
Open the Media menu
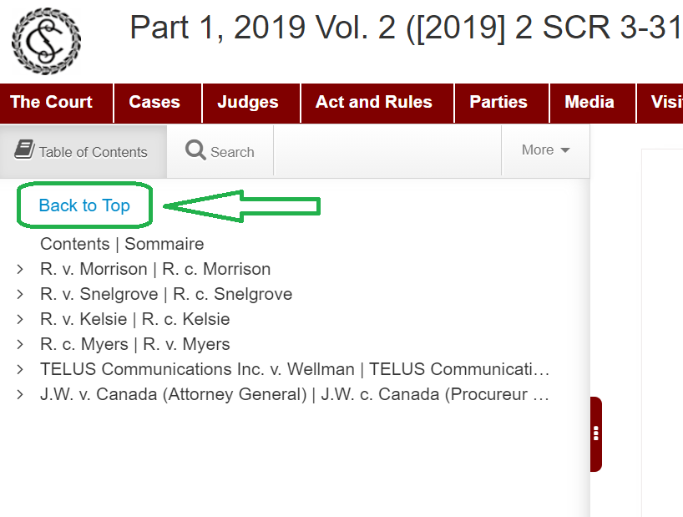pos(589,103)
